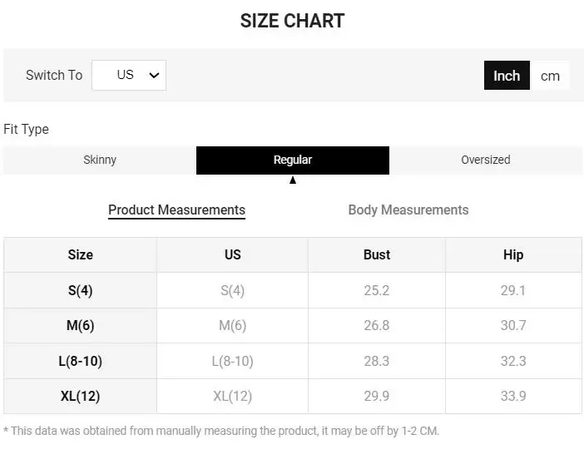Click the 29.9 bust value for XL

click(x=377, y=396)
